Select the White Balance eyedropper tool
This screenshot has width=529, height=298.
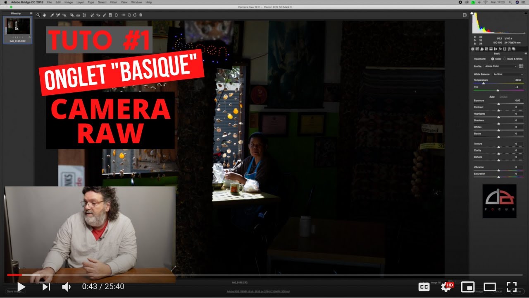click(52, 15)
